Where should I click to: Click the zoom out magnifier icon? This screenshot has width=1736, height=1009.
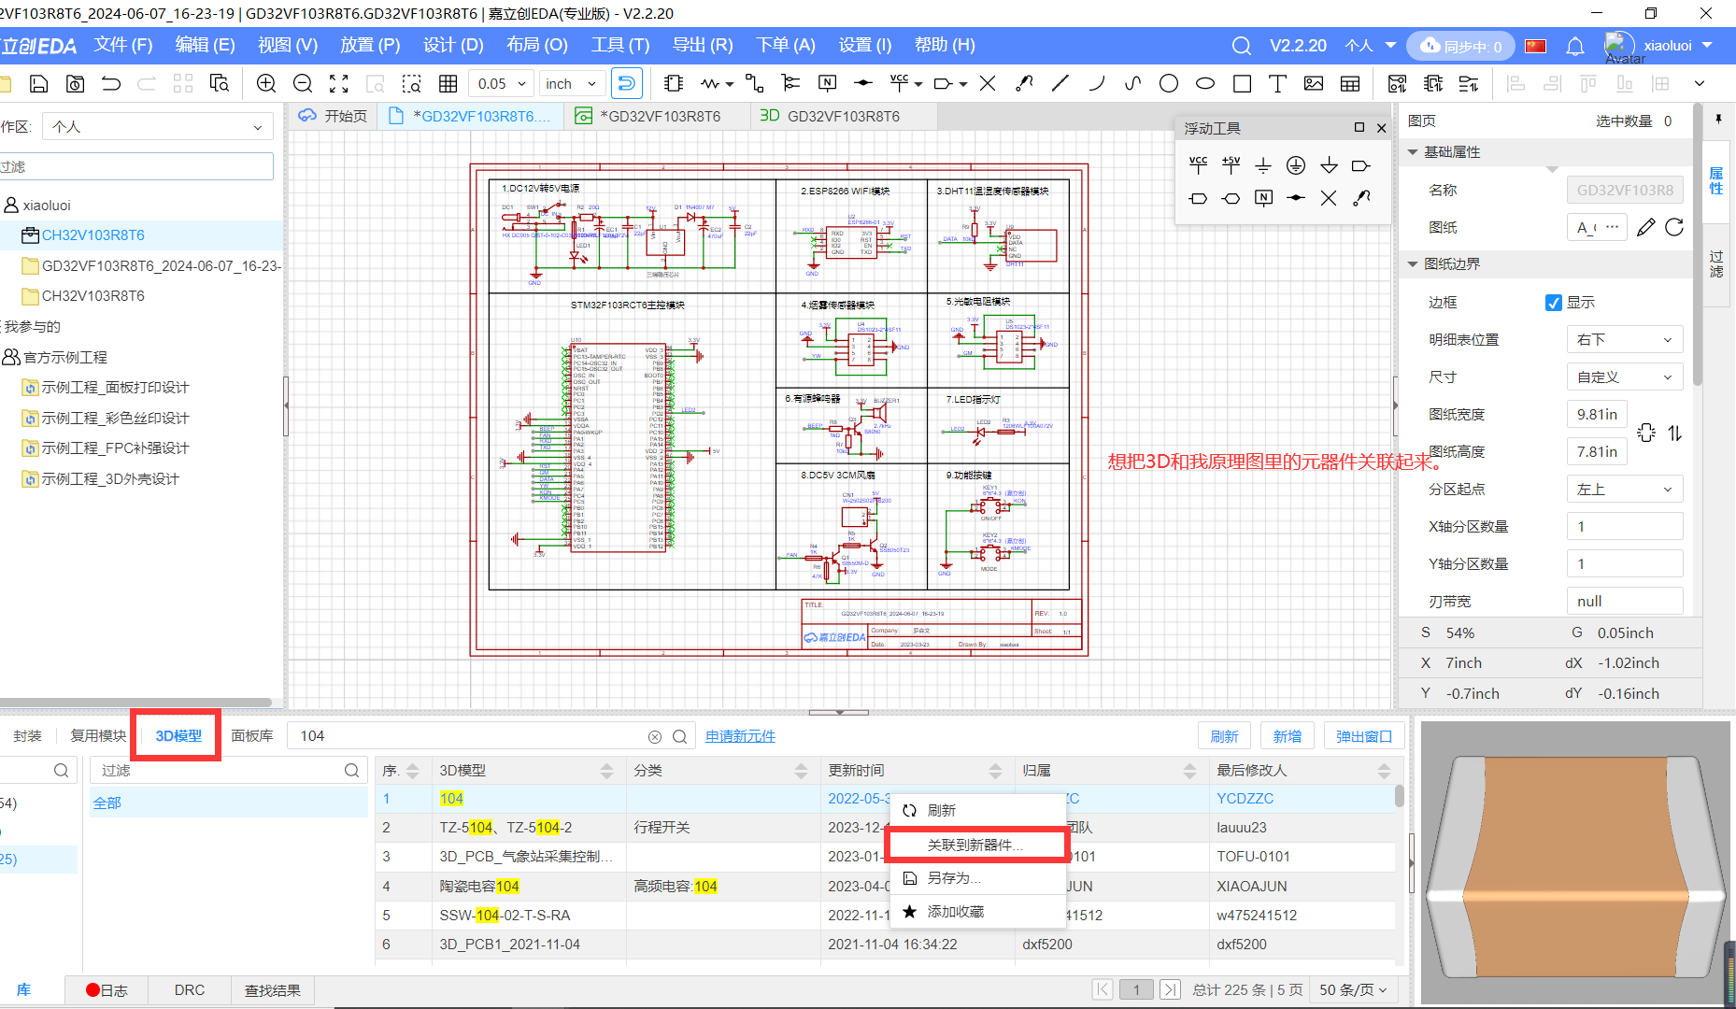303,84
